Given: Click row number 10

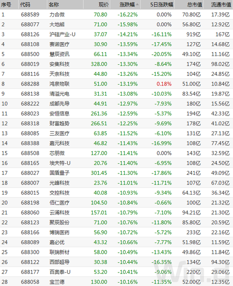Looking at the screenshot, I should [5, 104].
